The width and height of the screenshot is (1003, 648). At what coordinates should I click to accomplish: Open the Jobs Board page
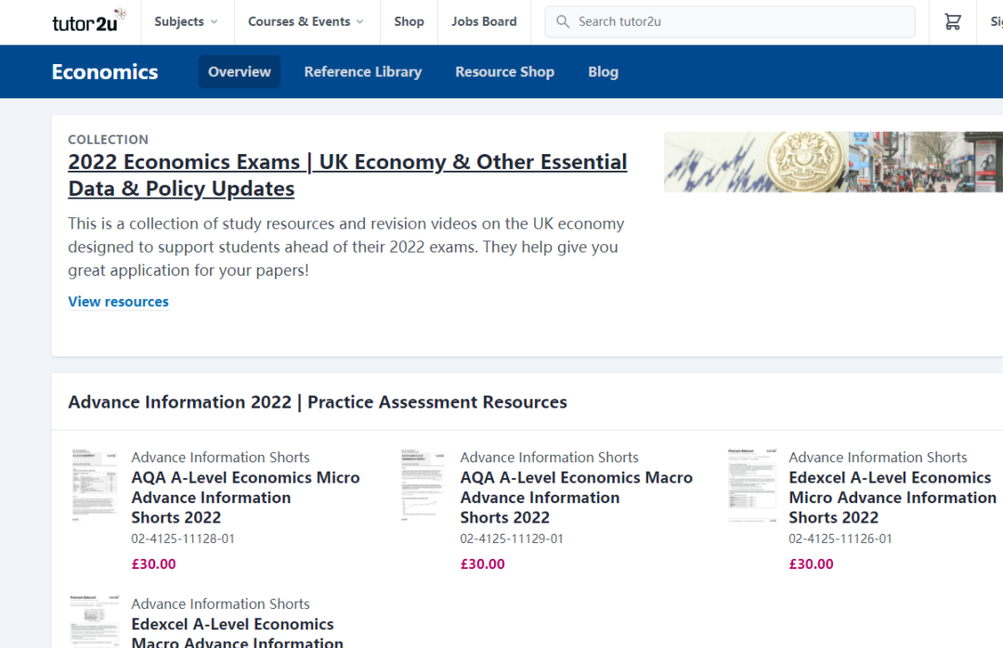(484, 21)
